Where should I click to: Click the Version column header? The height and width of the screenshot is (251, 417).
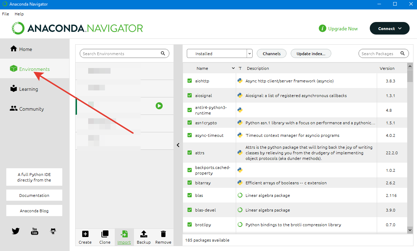[387, 68]
